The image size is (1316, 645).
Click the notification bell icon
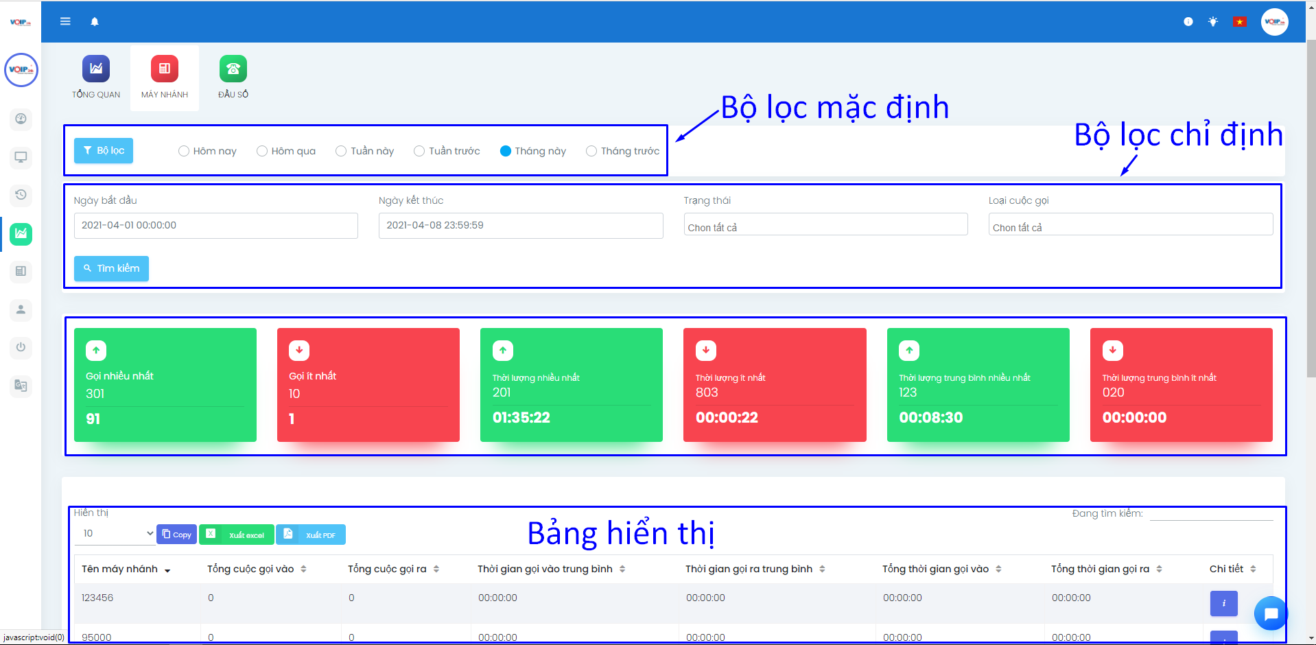(95, 22)
